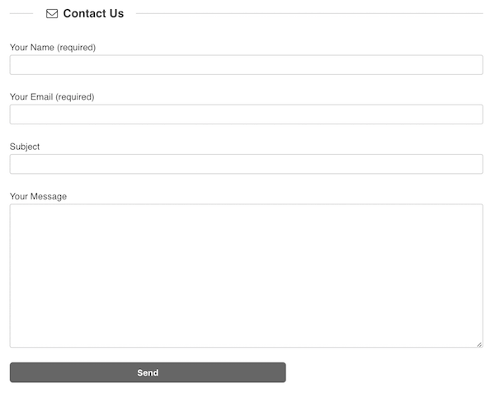This screenshot has height=393, width=495.
Task: Click the Subject field label
Action: pyautogui.click(x=25, y=147)
